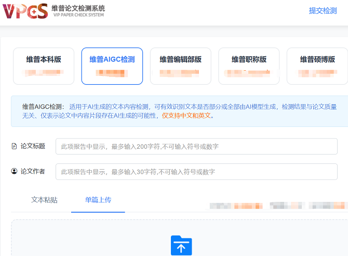Click the orange 仅支持中文和英文 text

click(186, 116)
